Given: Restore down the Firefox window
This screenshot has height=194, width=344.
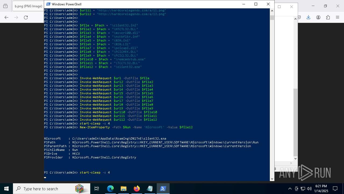Looking at the screenshot, I should coord(325,6).
